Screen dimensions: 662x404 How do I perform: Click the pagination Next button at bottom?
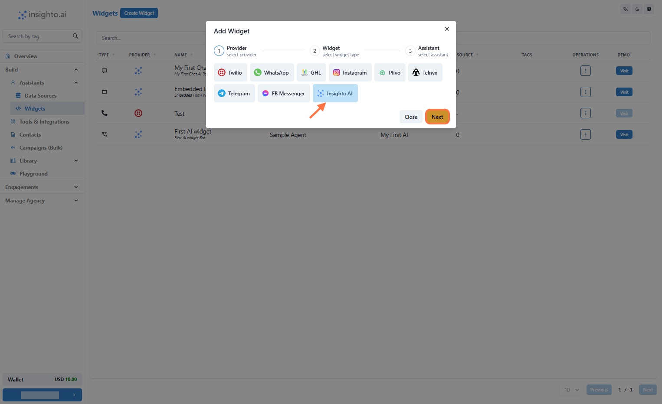[x=648, y=390]
